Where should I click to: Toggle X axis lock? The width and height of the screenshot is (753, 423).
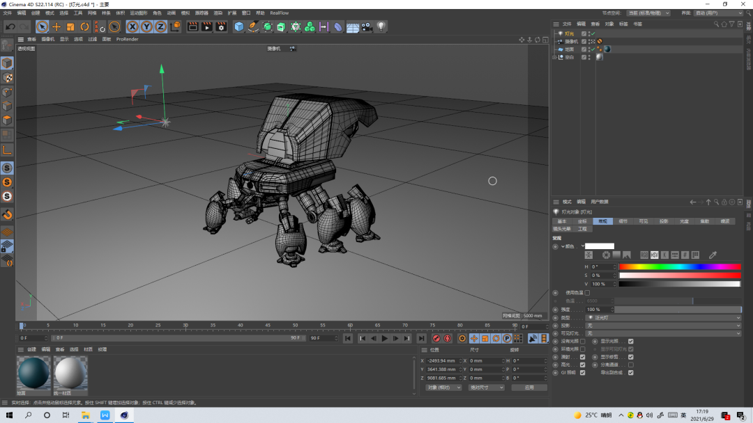pos(132,27)
